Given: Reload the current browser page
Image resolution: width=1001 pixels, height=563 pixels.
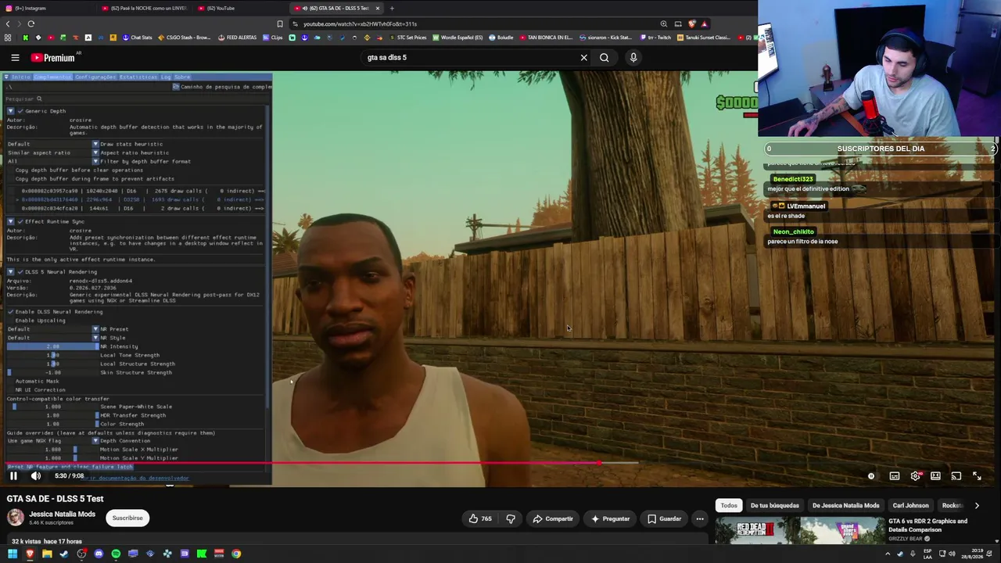Looking at the screenshot, I should tap(31, 23).
